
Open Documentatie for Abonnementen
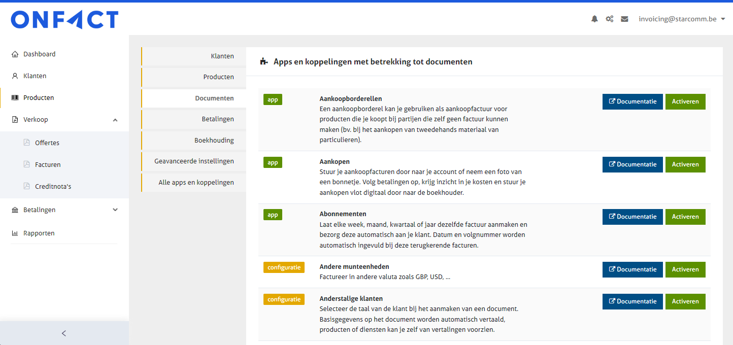pos(632,217)
